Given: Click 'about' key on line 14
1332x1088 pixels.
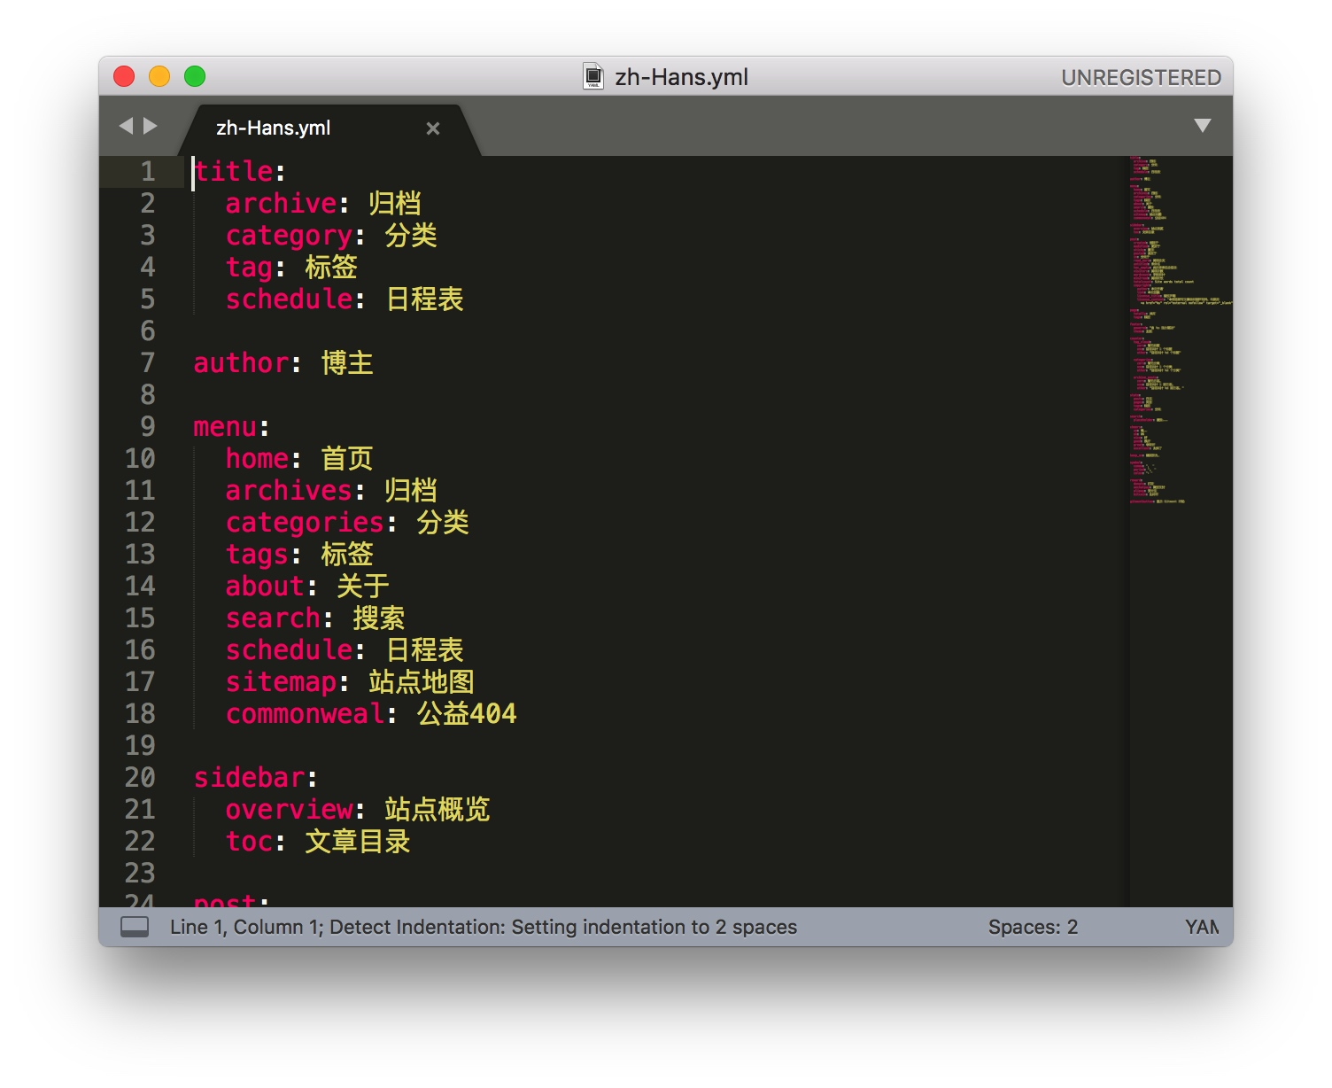Looking at the screenshot, I should (x=265, y=586).
